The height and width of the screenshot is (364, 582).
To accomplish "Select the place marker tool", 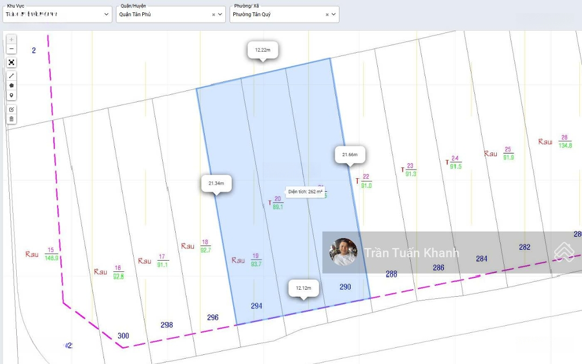I will point(11,95).
